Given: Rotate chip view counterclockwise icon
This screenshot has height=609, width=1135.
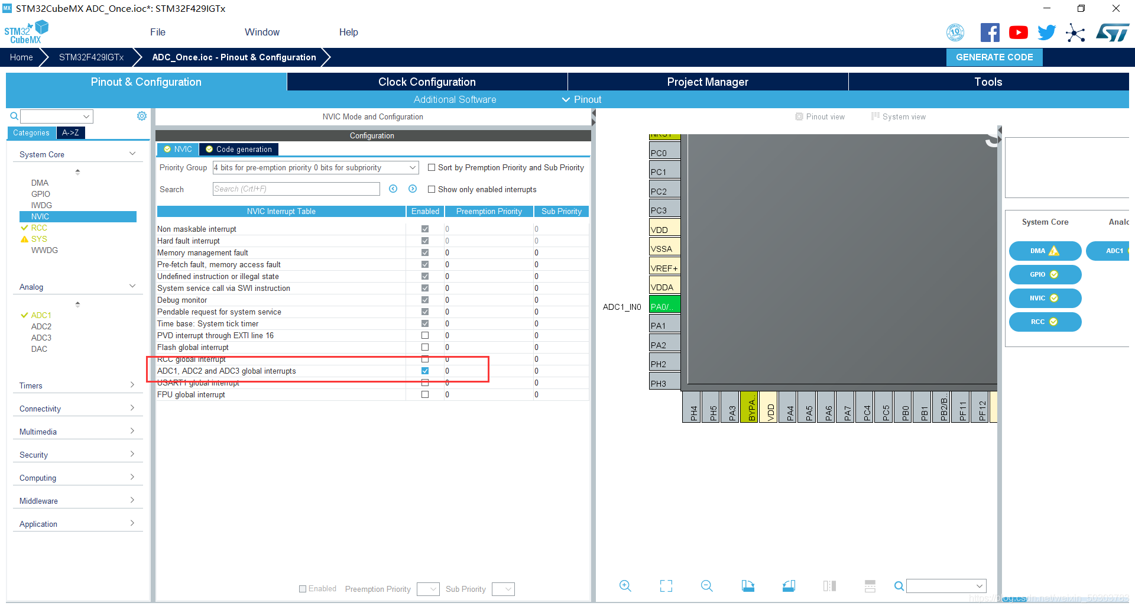Looking at the screenshot, I should click(x=789, y=586).
